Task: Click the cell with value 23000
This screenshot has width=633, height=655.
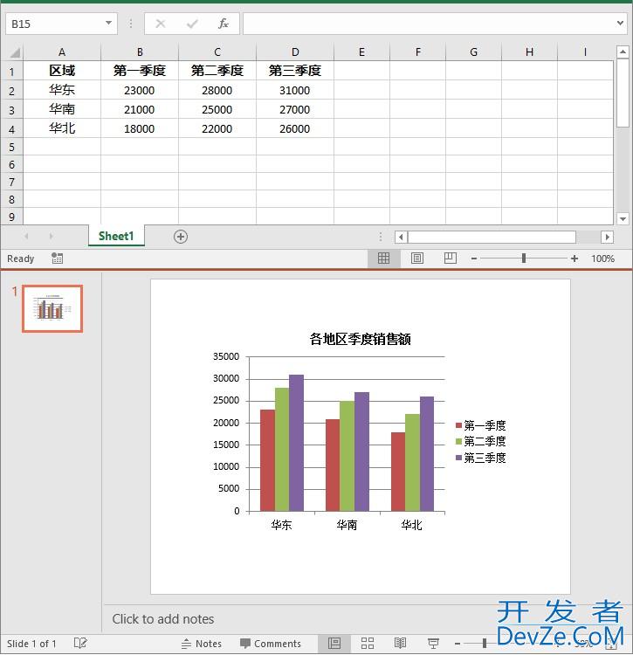Action: pos(140,90)
